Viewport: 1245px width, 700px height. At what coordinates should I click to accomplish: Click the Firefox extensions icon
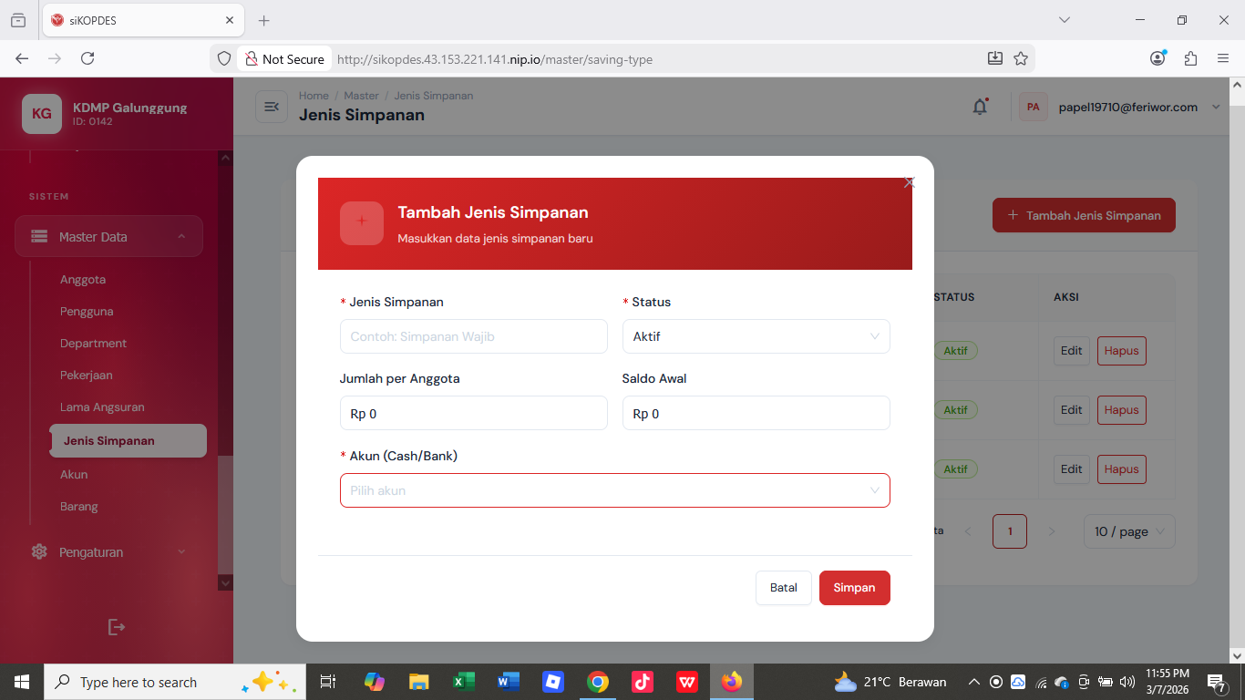1190,58
